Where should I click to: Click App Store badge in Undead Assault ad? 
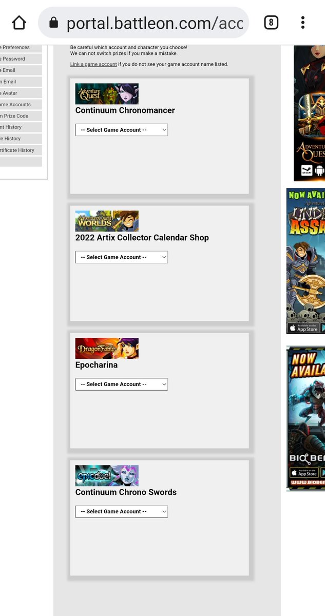click(303, 328)
